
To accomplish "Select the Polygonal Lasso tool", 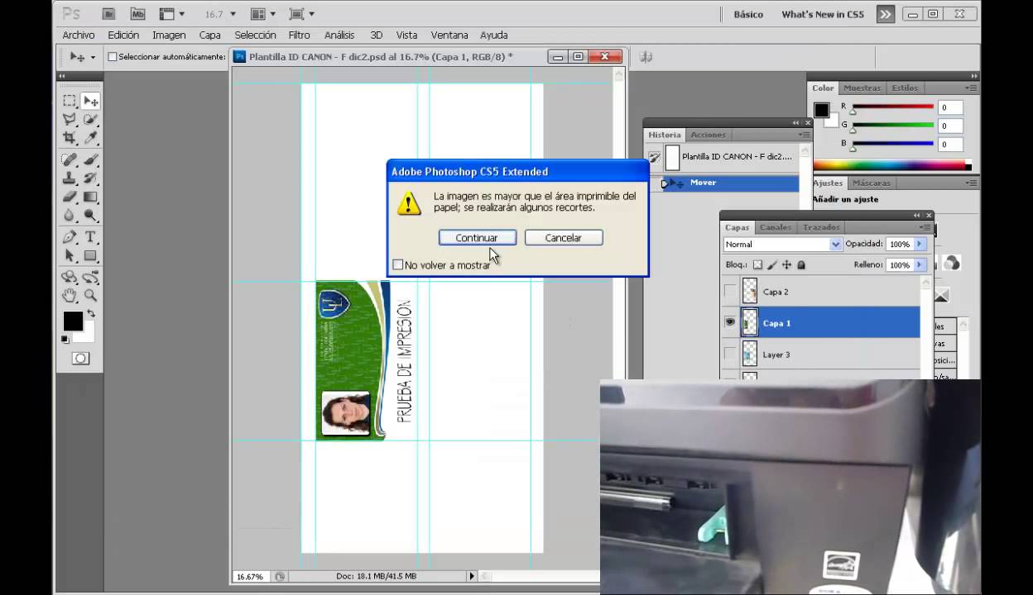I will click(x=70, y=120).
